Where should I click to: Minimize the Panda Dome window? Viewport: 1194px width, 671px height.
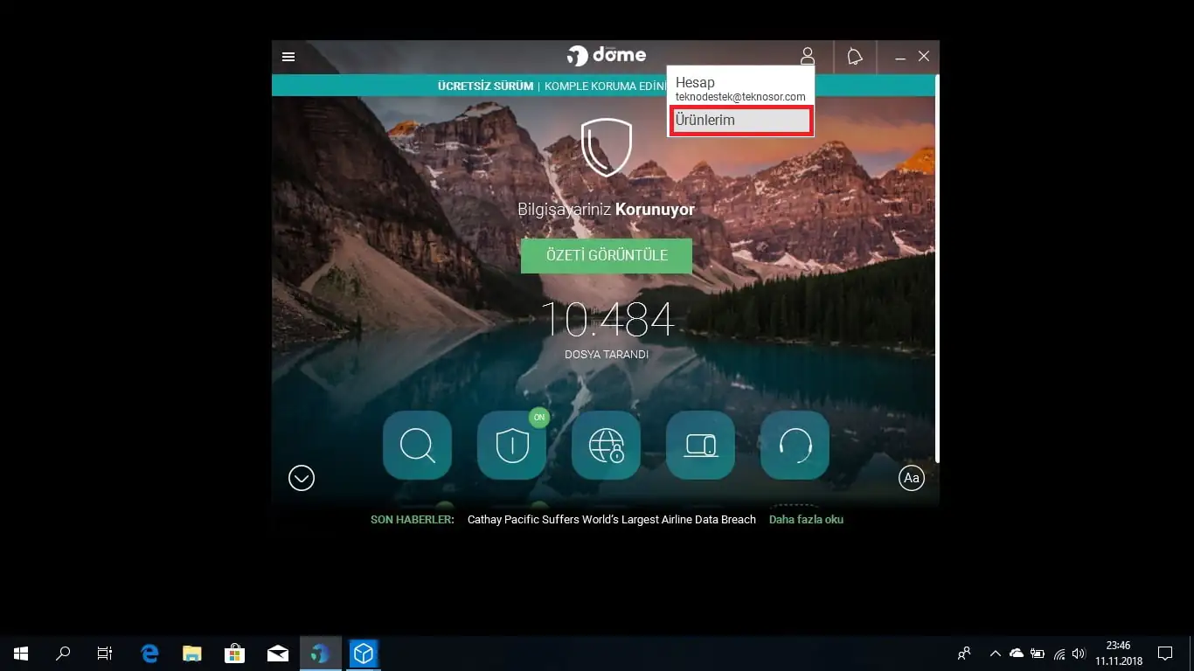click(x=900, y=57)
